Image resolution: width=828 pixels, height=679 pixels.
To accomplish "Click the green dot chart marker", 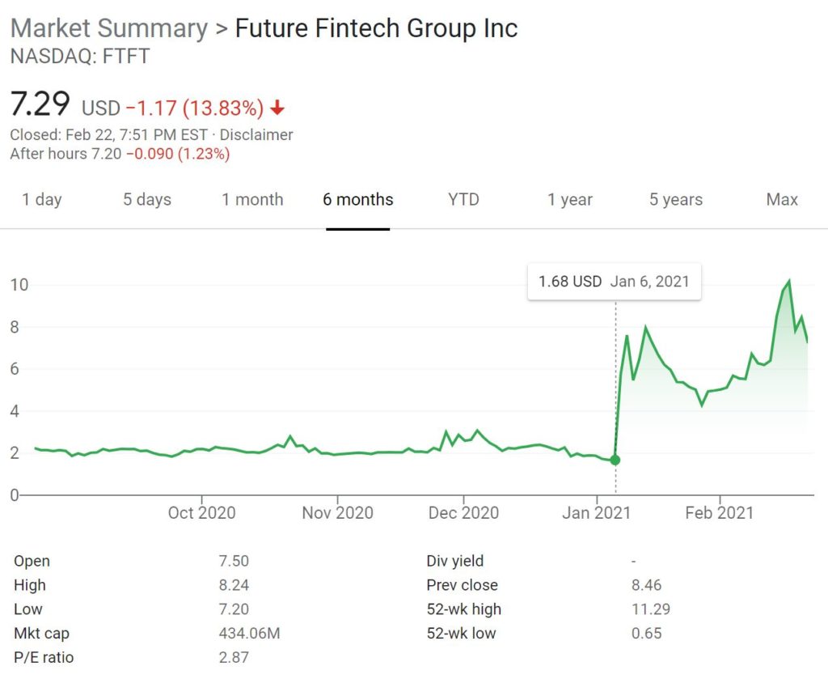I will [x=615, y=460].
